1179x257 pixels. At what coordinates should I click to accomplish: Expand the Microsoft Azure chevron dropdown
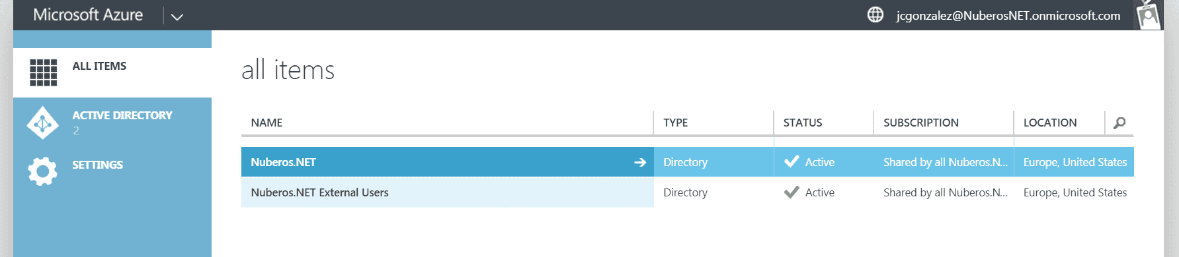(177, 16)
